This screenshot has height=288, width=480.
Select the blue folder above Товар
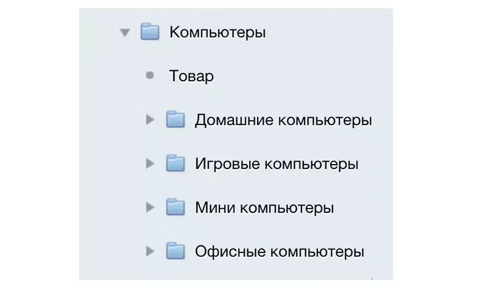click(149, 31)
